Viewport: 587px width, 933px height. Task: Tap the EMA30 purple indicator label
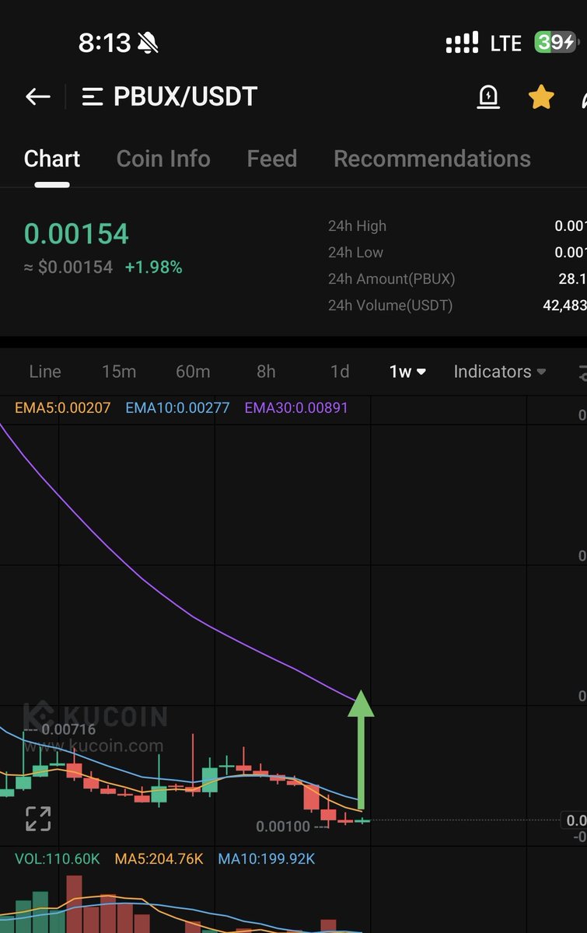coord(296,407)
